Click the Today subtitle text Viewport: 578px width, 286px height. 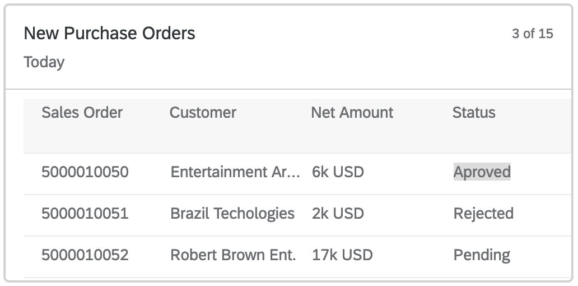point(44,62)
